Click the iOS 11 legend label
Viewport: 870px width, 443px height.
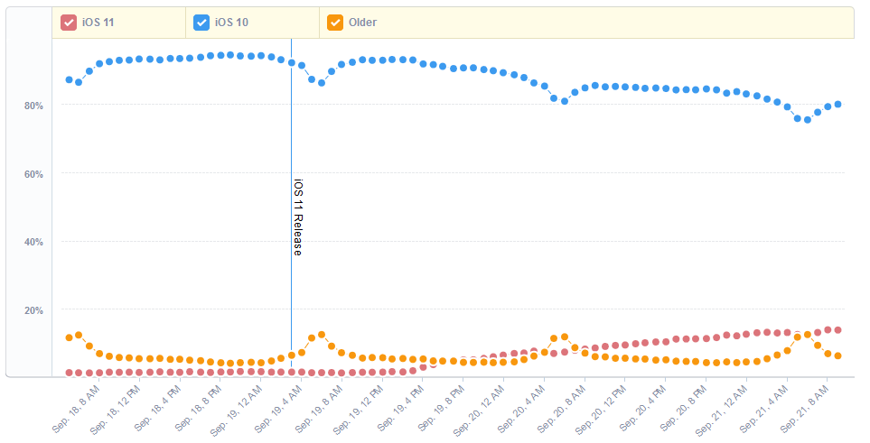click(x=98, y=23)
